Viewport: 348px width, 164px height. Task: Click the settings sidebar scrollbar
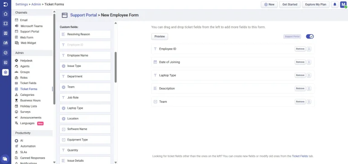(54, 59)
